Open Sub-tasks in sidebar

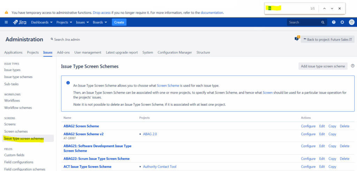click(12, 84)
